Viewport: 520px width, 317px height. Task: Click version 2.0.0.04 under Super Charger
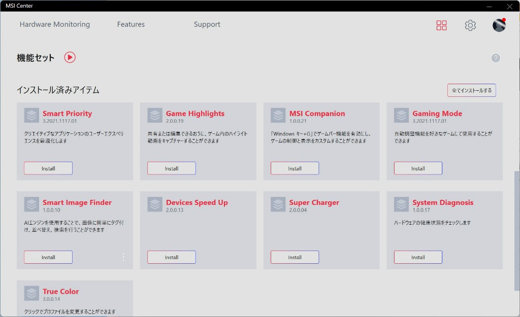coord(298,210)
